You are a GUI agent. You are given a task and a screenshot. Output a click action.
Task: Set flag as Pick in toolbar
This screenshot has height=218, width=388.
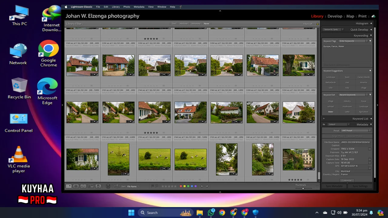pos(152,186)
